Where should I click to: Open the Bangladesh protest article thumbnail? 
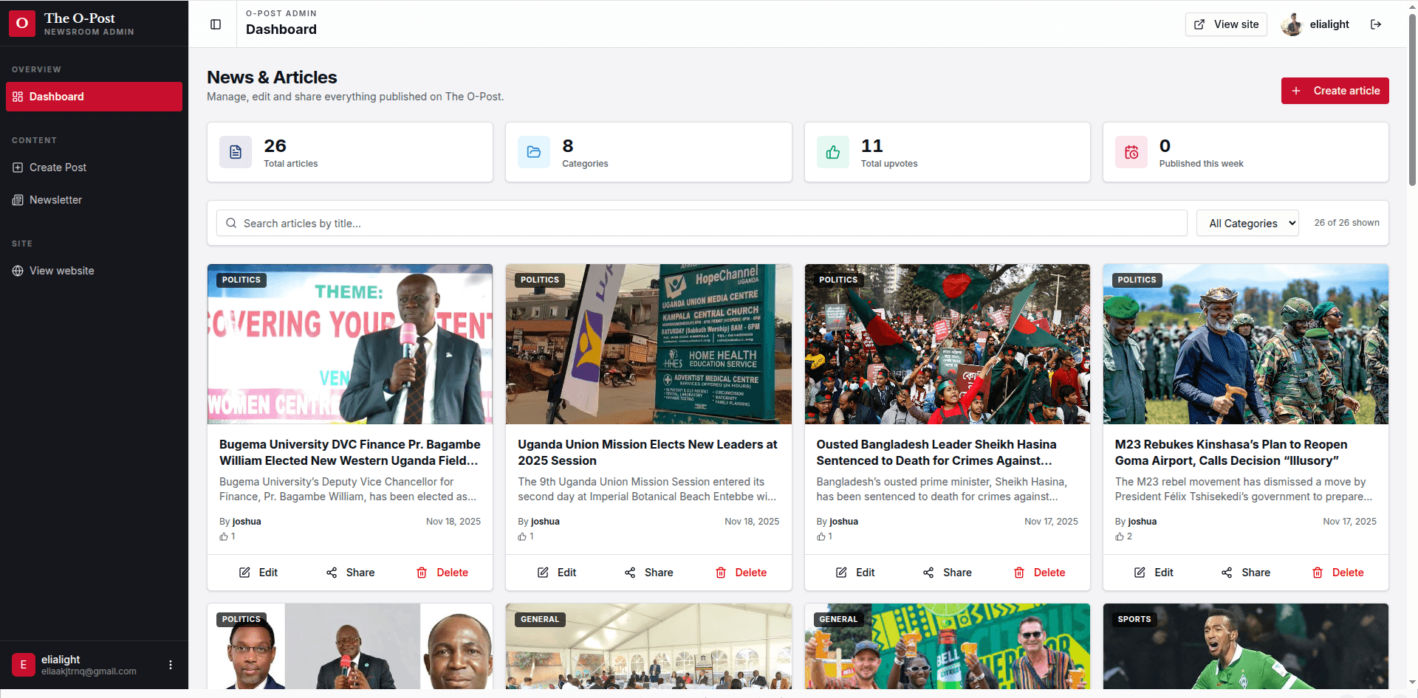[x=947, y=344]
